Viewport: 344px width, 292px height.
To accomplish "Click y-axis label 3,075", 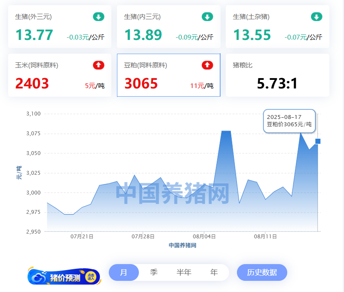I will [34, 134].
